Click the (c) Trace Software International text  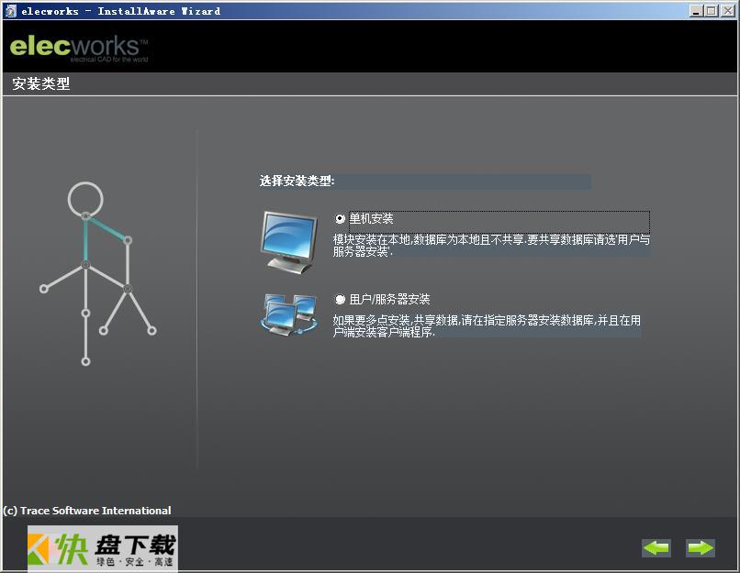pyautogui.click(x=87, y=511)
